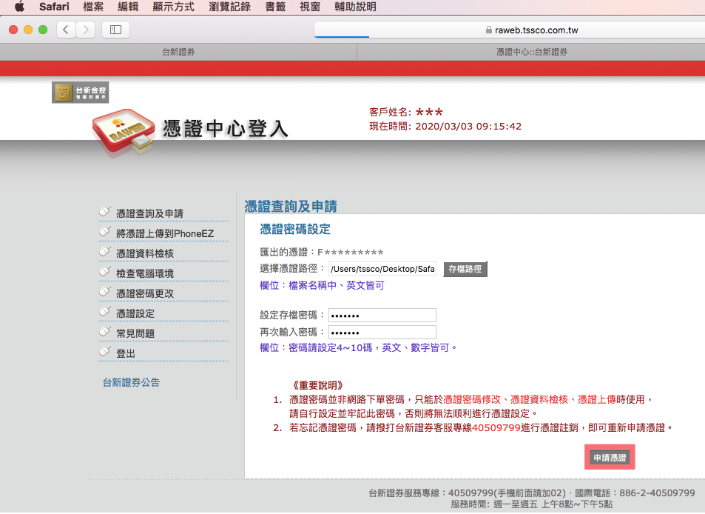
Task: Click the 憑證中心登入 page title
Action: click(x=225, y=129)
